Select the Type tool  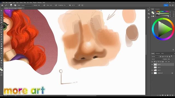click(x=1, y=51)
